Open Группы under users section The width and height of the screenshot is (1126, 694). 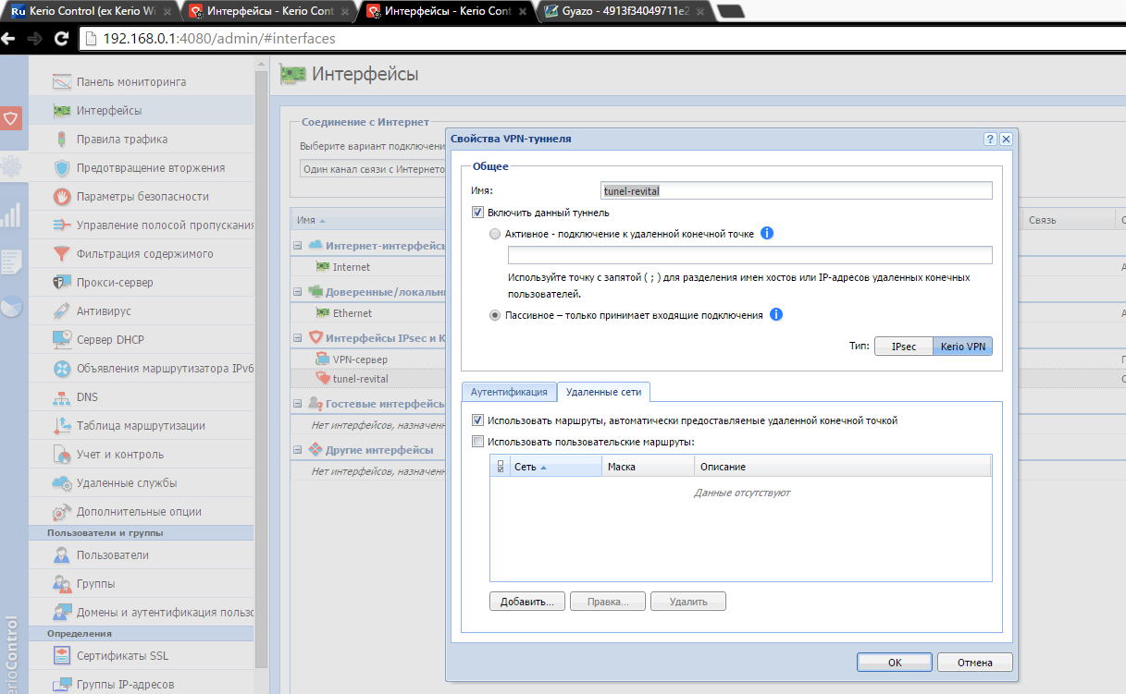(96, 584)
